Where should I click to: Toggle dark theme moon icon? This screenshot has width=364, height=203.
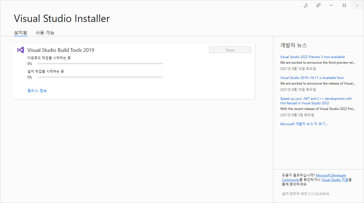pyautogui.click(x=305, y=5)
